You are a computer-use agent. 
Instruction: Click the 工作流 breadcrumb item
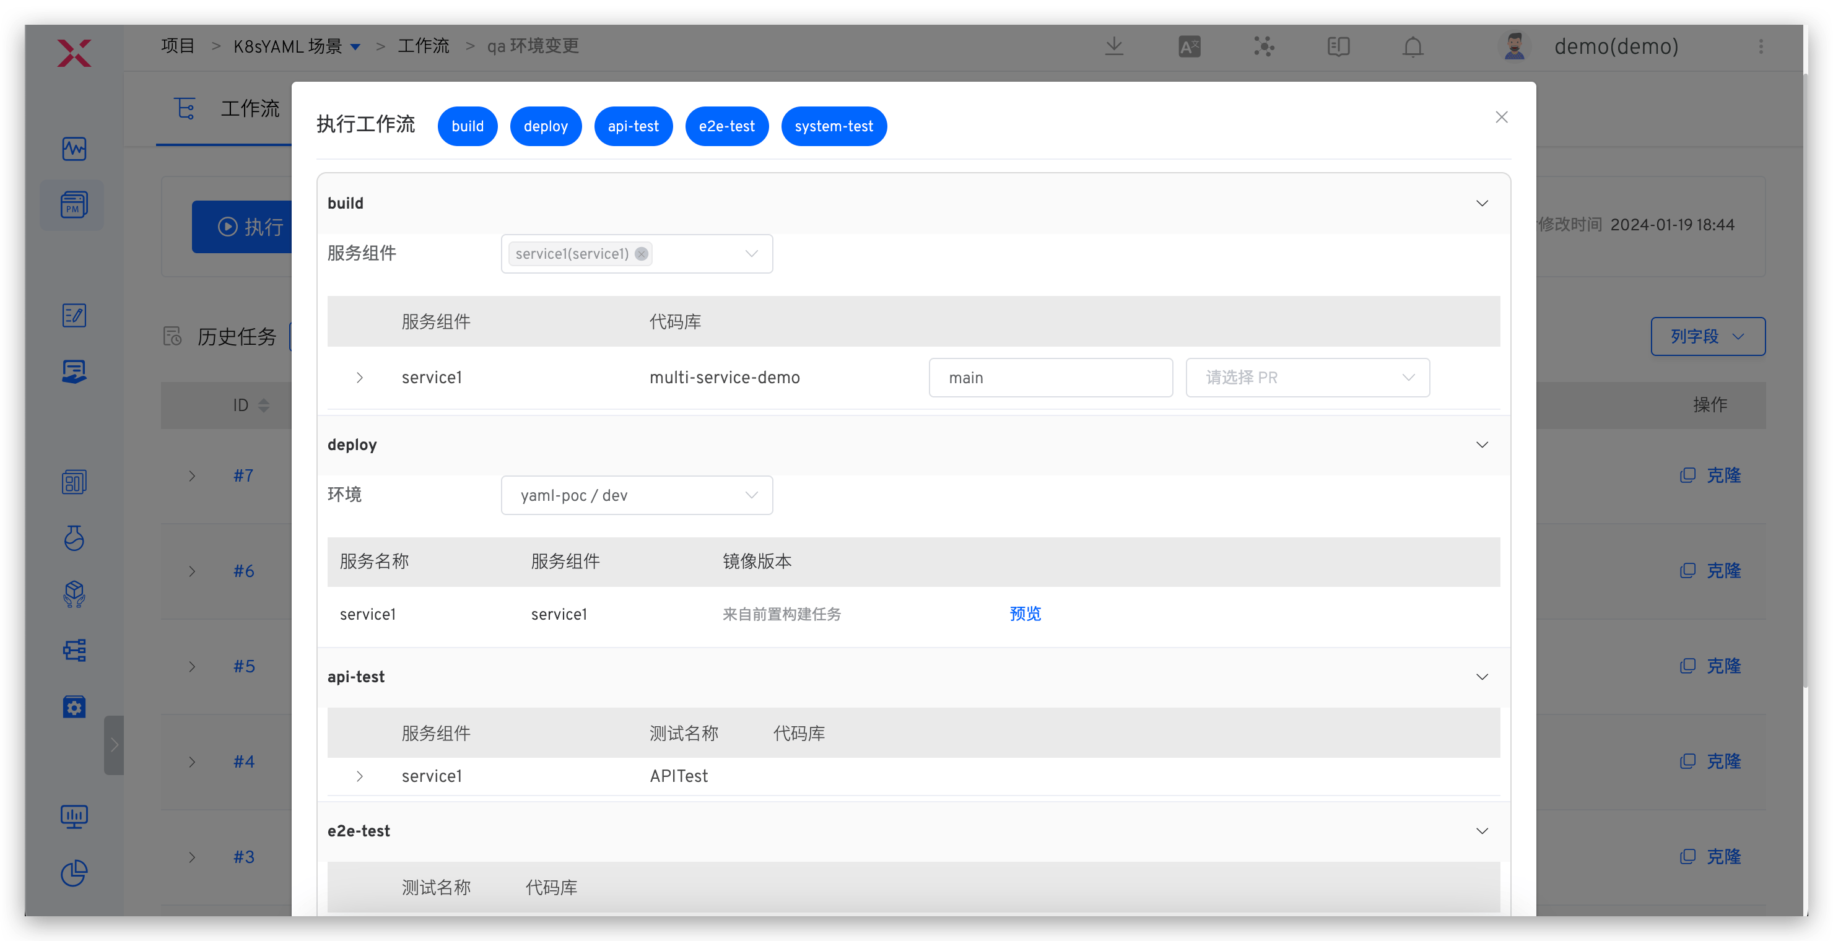coord(424,46)
